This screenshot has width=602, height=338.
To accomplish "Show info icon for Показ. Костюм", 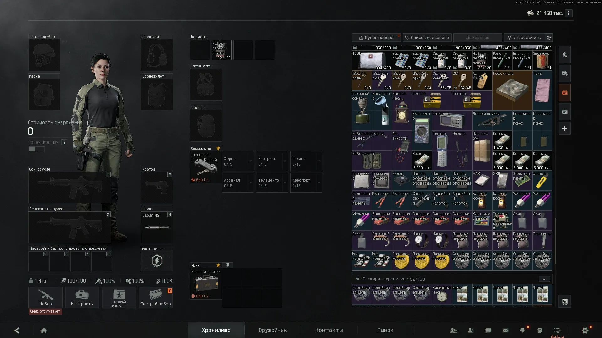I will point(64,142).
